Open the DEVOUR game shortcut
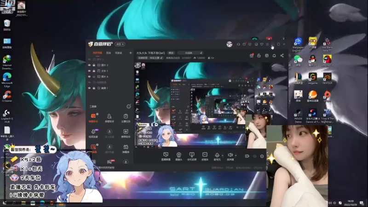This screenshot has height=207, width=368. [x=327, y=78]
